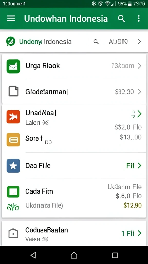Tap the green Undony Indonesia logo icon
148x264 pixels.
[x=11, y=42]
